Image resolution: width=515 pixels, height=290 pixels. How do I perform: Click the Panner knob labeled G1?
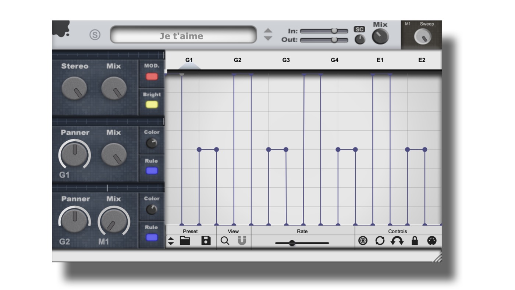pyautogui.click(x=74, y=155)
